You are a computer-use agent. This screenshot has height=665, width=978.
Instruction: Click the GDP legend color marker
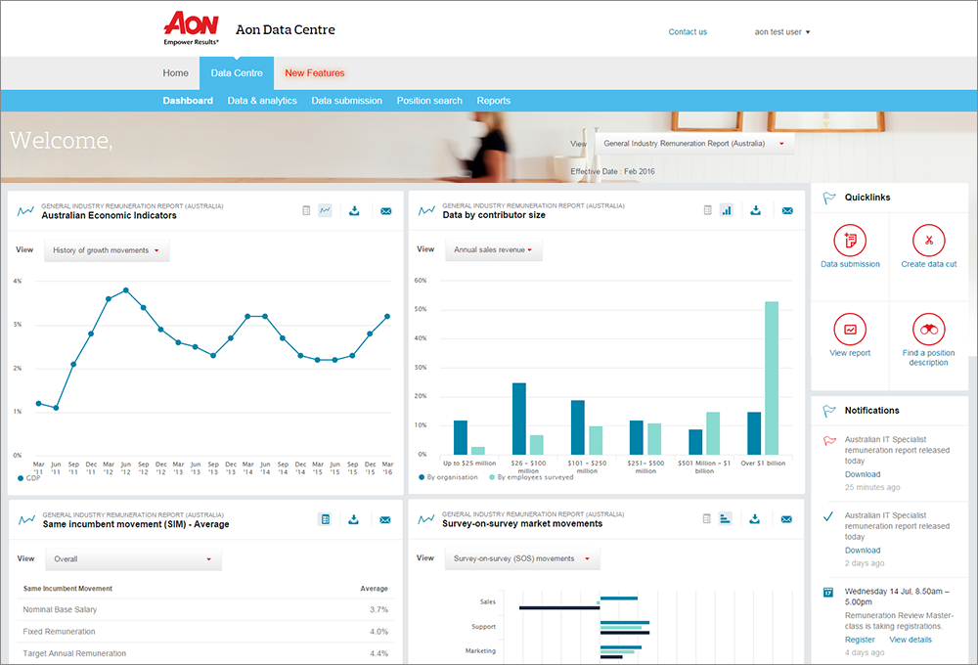(x=22, y=479)
